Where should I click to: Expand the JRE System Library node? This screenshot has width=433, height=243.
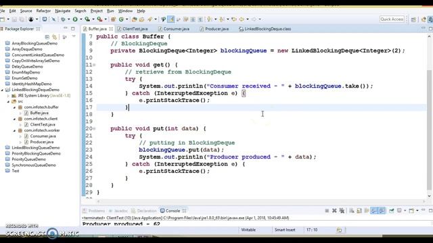(x=8, y=96)
